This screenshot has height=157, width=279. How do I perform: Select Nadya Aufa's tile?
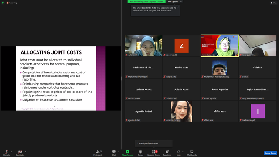[181, 68]
